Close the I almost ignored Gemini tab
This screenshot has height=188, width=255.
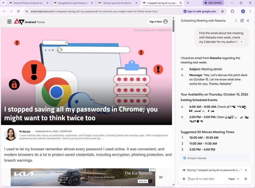(136, 3)
